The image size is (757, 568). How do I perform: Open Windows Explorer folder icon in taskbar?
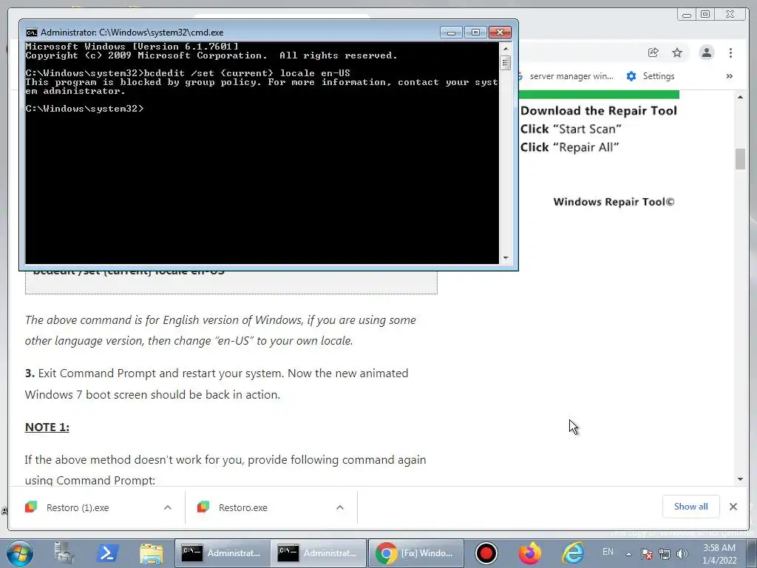click(151, 553)
